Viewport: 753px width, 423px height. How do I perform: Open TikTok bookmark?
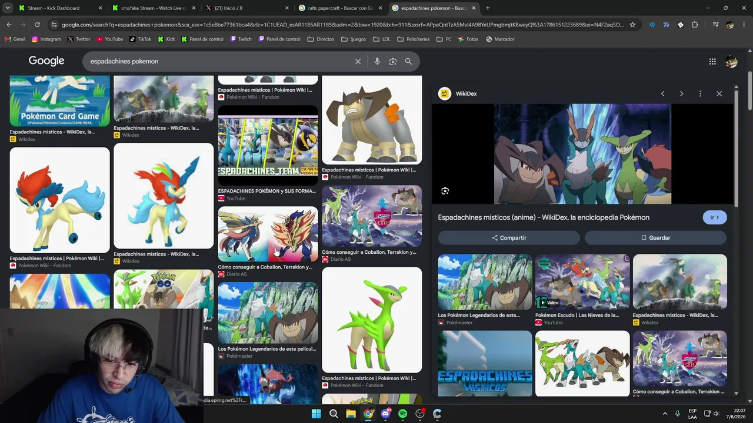[x=140, y=39]
